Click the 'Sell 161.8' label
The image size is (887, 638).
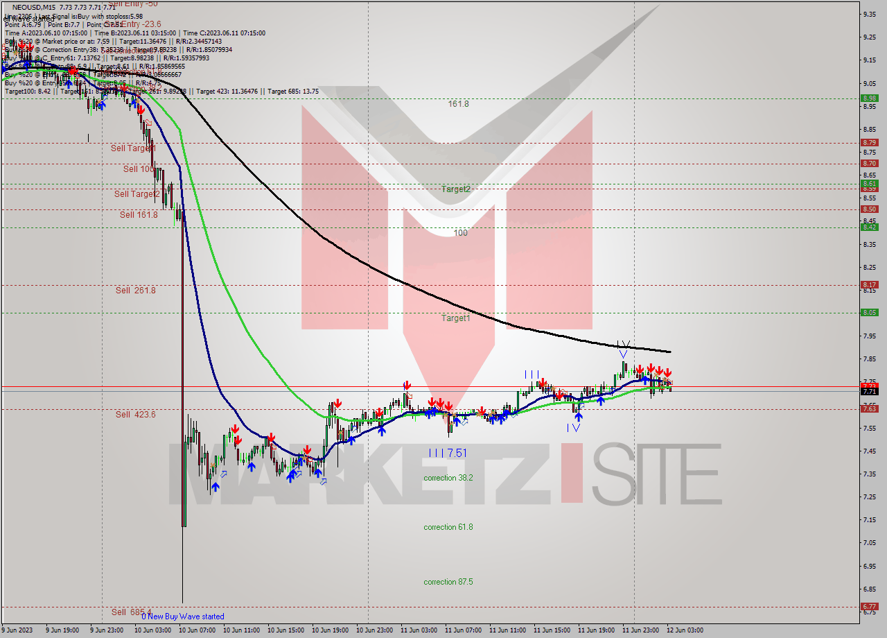point(139,215)
